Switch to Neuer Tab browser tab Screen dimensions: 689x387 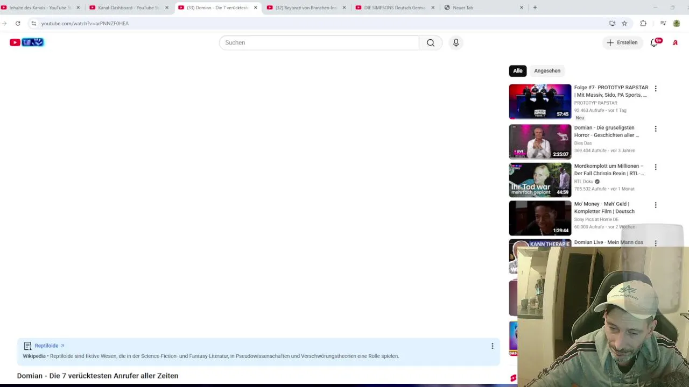483,8
